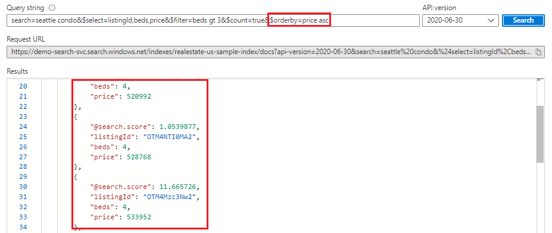Click the results vertical scrollbar thumb

539,134
